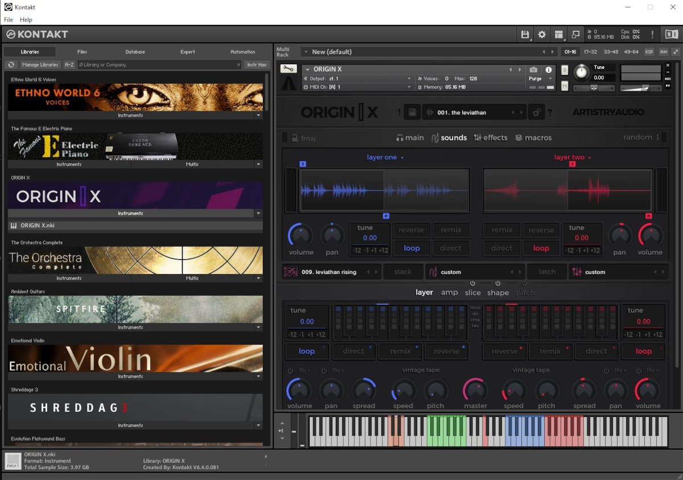
Task: Click the random button
Action: pos(637,137)
